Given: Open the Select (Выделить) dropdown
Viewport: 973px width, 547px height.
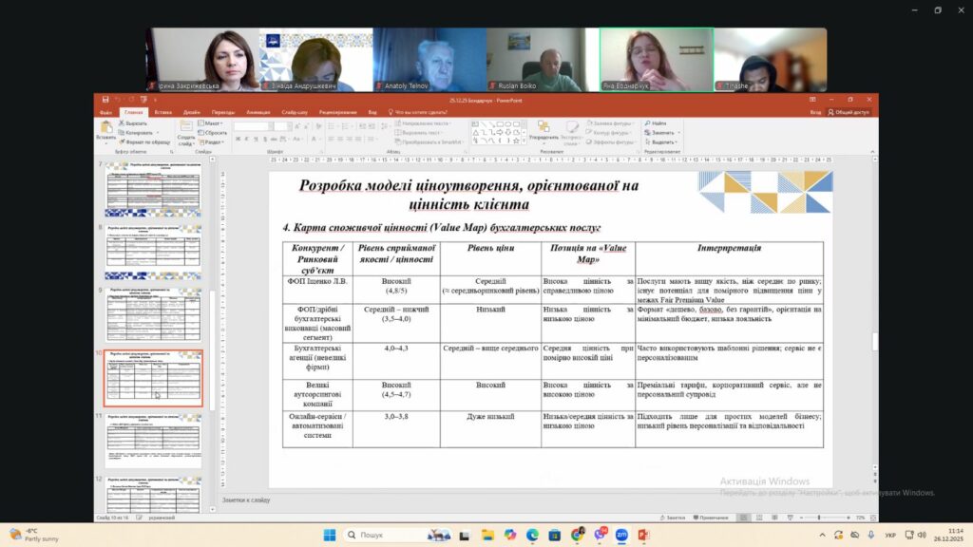Looking at the screenshot, I should [x=662, y=142].
